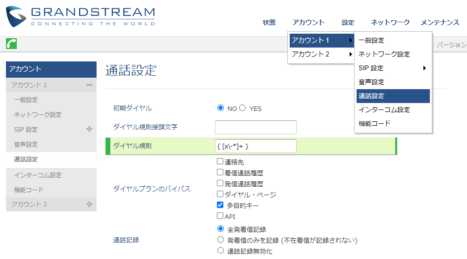
Task: Uncheck the 多目的キー checkbox
Action: (220, 205)
